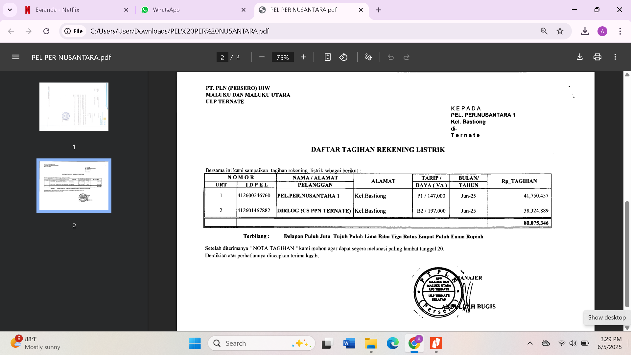
Task: Open the red Office app on taskbar
Action: 436,343
